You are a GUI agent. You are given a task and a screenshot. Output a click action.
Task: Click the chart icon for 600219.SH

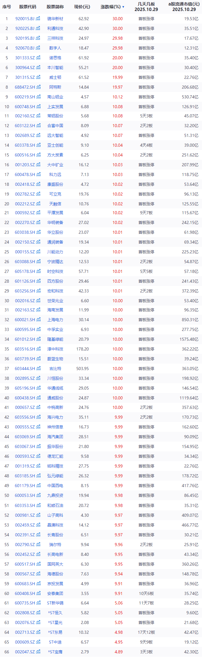click(x=38, y=97)
